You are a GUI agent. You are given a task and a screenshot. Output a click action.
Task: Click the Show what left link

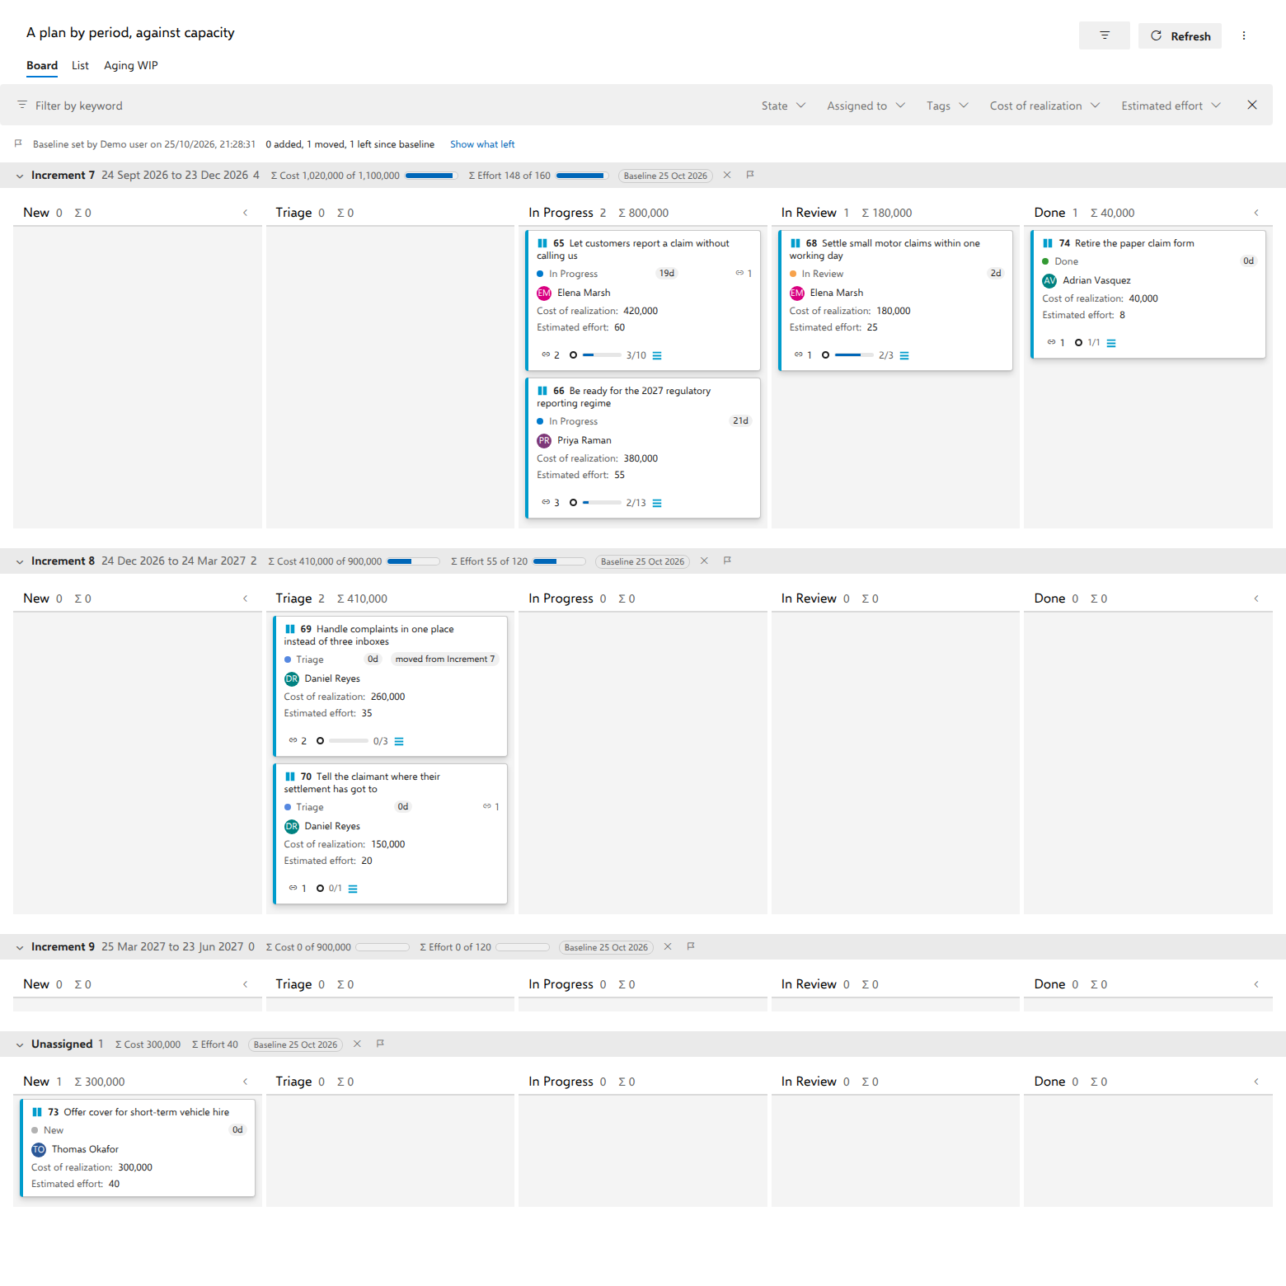482,144
